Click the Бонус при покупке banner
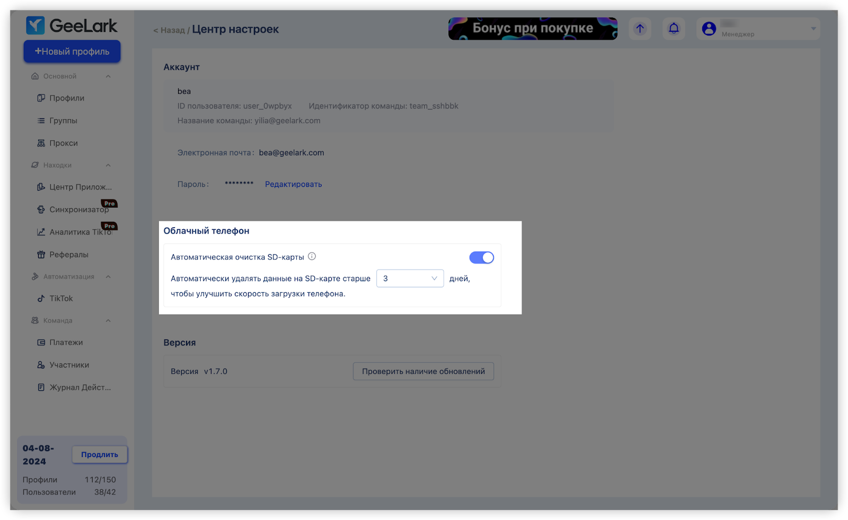The image size is (848, 520). tap(533, 29)
